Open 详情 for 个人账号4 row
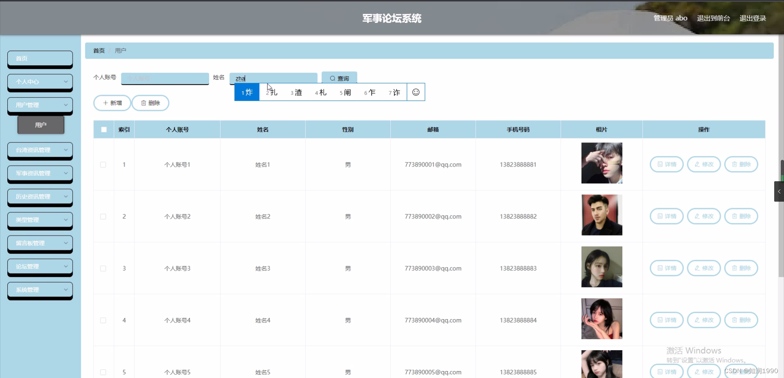The width and height of the screenshot is (784, 378). click(x=666, y=320)
